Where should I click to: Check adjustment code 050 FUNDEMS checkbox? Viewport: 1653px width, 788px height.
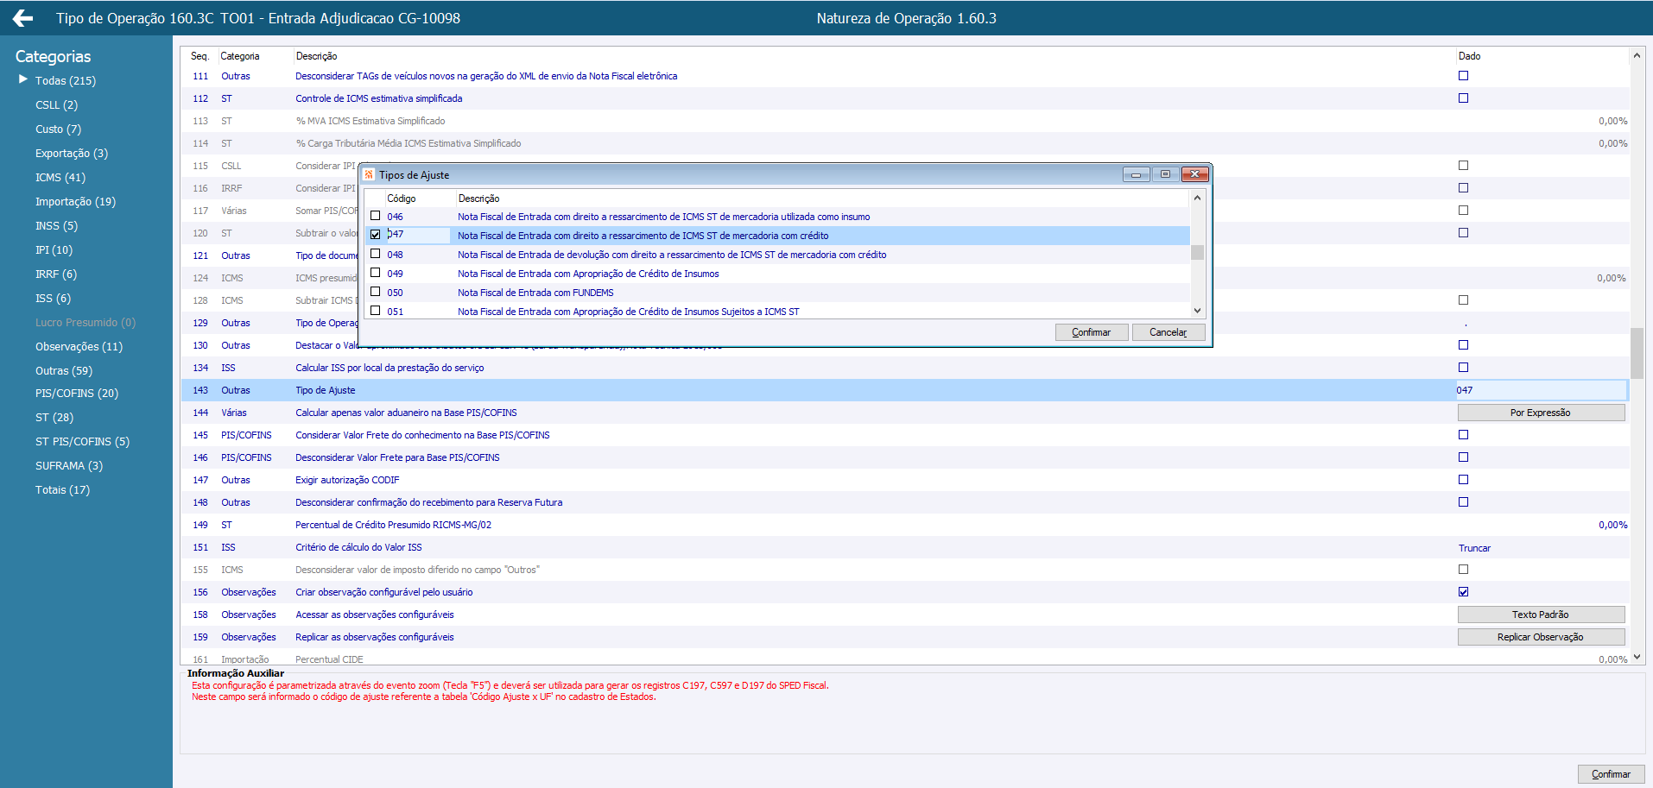[375, 292]
